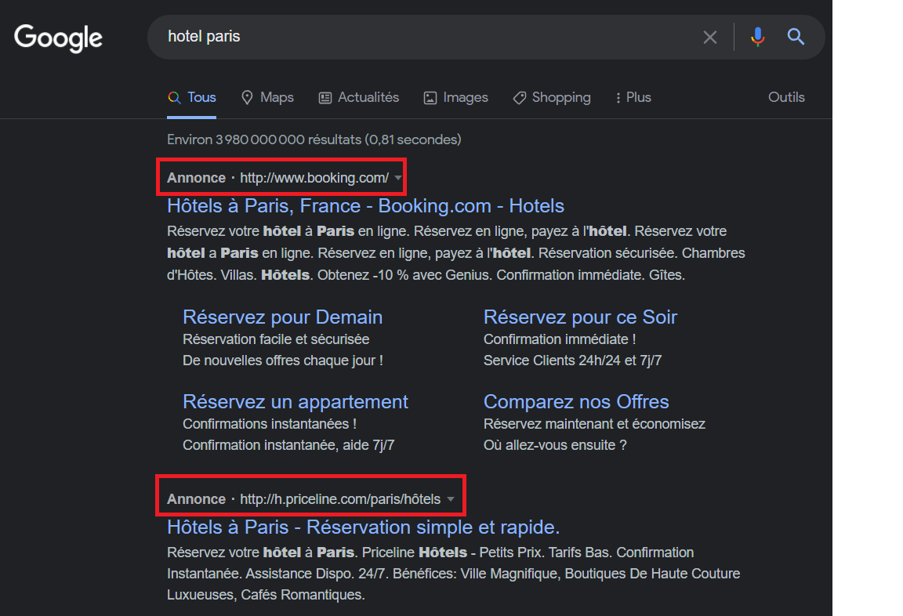Click the Images picture icon

point(430,98)
